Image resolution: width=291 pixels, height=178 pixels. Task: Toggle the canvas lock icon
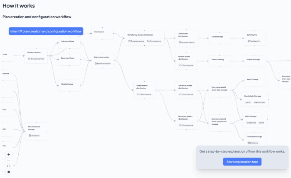click(9, 172)
